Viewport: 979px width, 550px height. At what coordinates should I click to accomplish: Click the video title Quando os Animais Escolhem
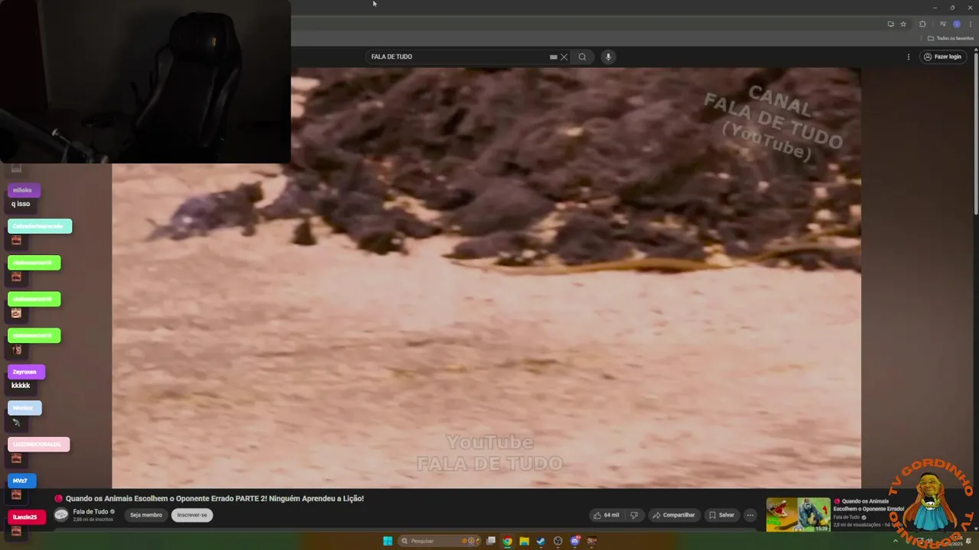pyautogui.click(x=215, y=498)
